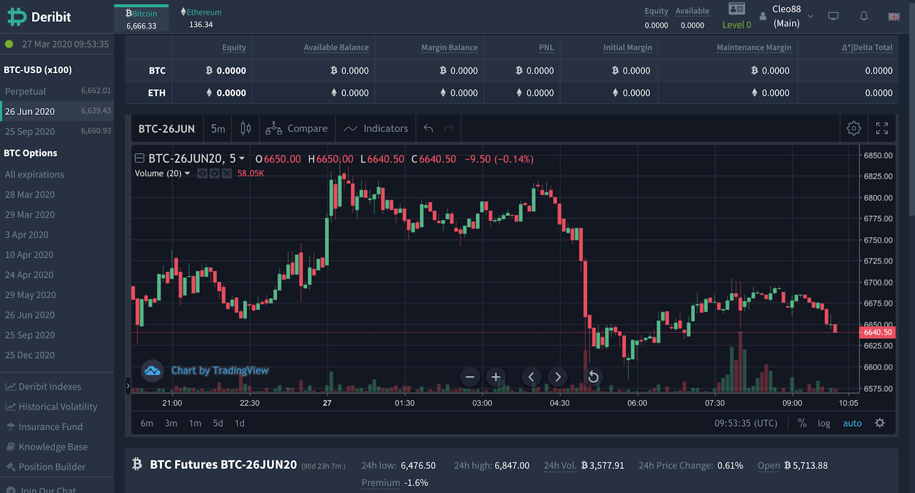Viewport: 915px width, 493px height.
Task: Open the notifications bell
Action: [864, 17]
